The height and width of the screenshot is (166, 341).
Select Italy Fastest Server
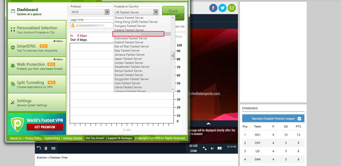pos(142,51)
